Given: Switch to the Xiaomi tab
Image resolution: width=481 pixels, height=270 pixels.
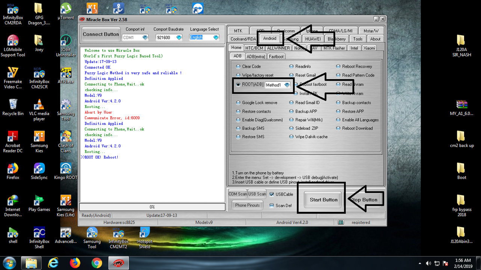Looking at the screenshot, I should 369,48.
